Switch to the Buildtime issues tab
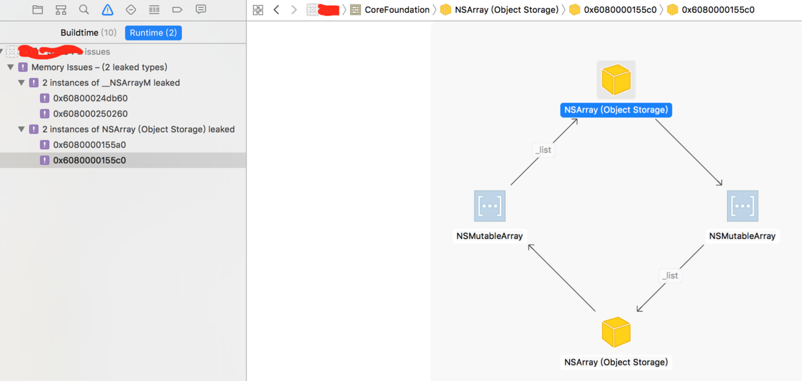Screen dimensions: 802x381 [x=88, y=33]
